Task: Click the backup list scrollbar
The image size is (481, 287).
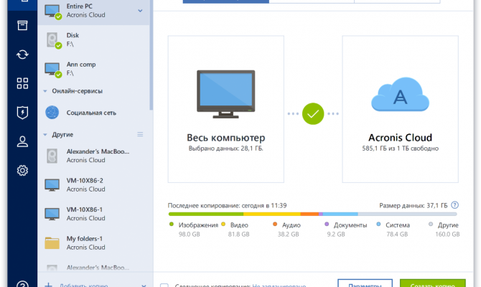Action: click(x=151, y=55)
